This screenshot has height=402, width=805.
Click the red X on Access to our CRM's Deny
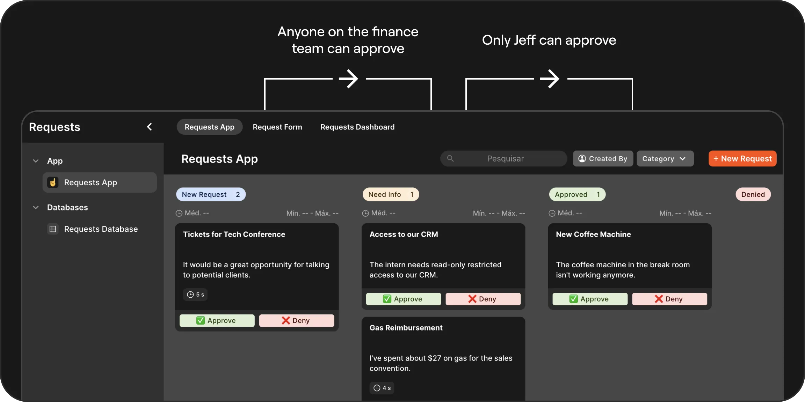click(472, 299)
